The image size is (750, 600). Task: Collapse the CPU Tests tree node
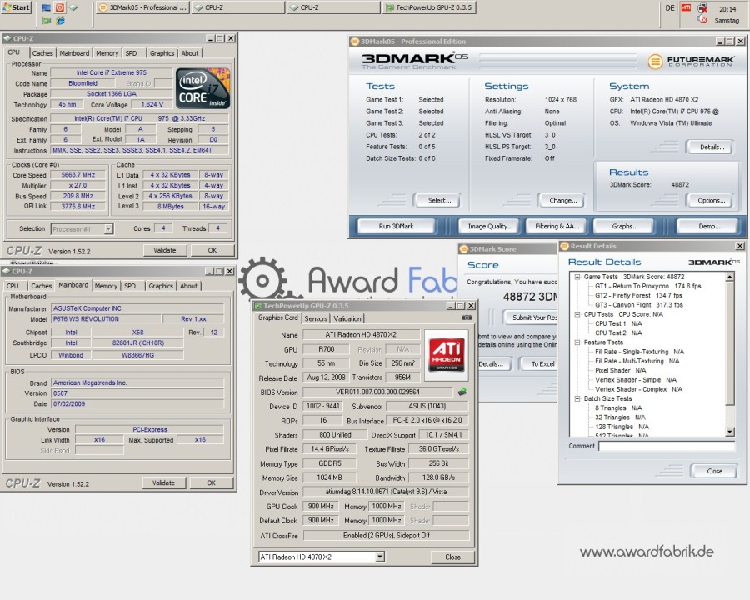pyautogui.click(x=577, y=314)
